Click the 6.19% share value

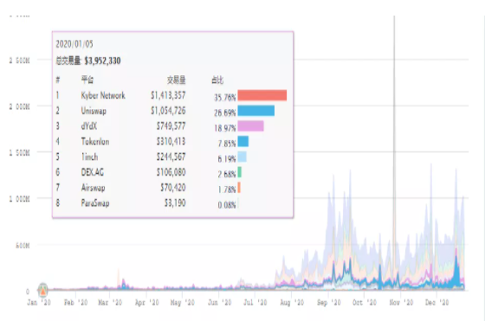(227, 159)
